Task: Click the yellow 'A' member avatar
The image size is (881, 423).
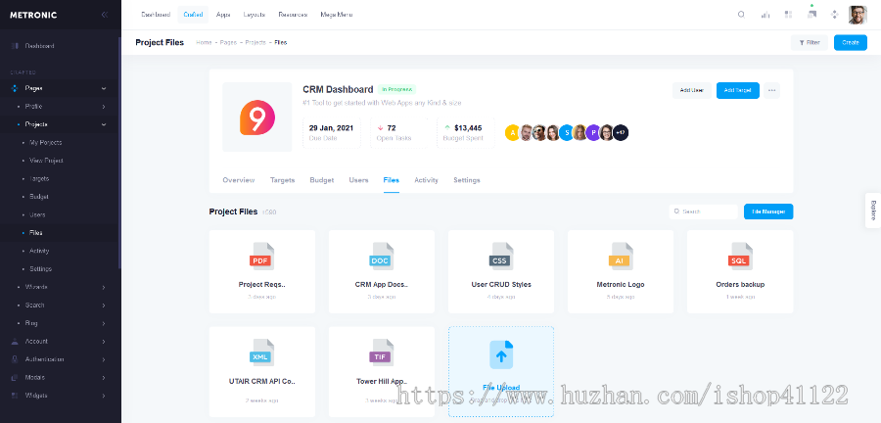Action: [512, 133]
